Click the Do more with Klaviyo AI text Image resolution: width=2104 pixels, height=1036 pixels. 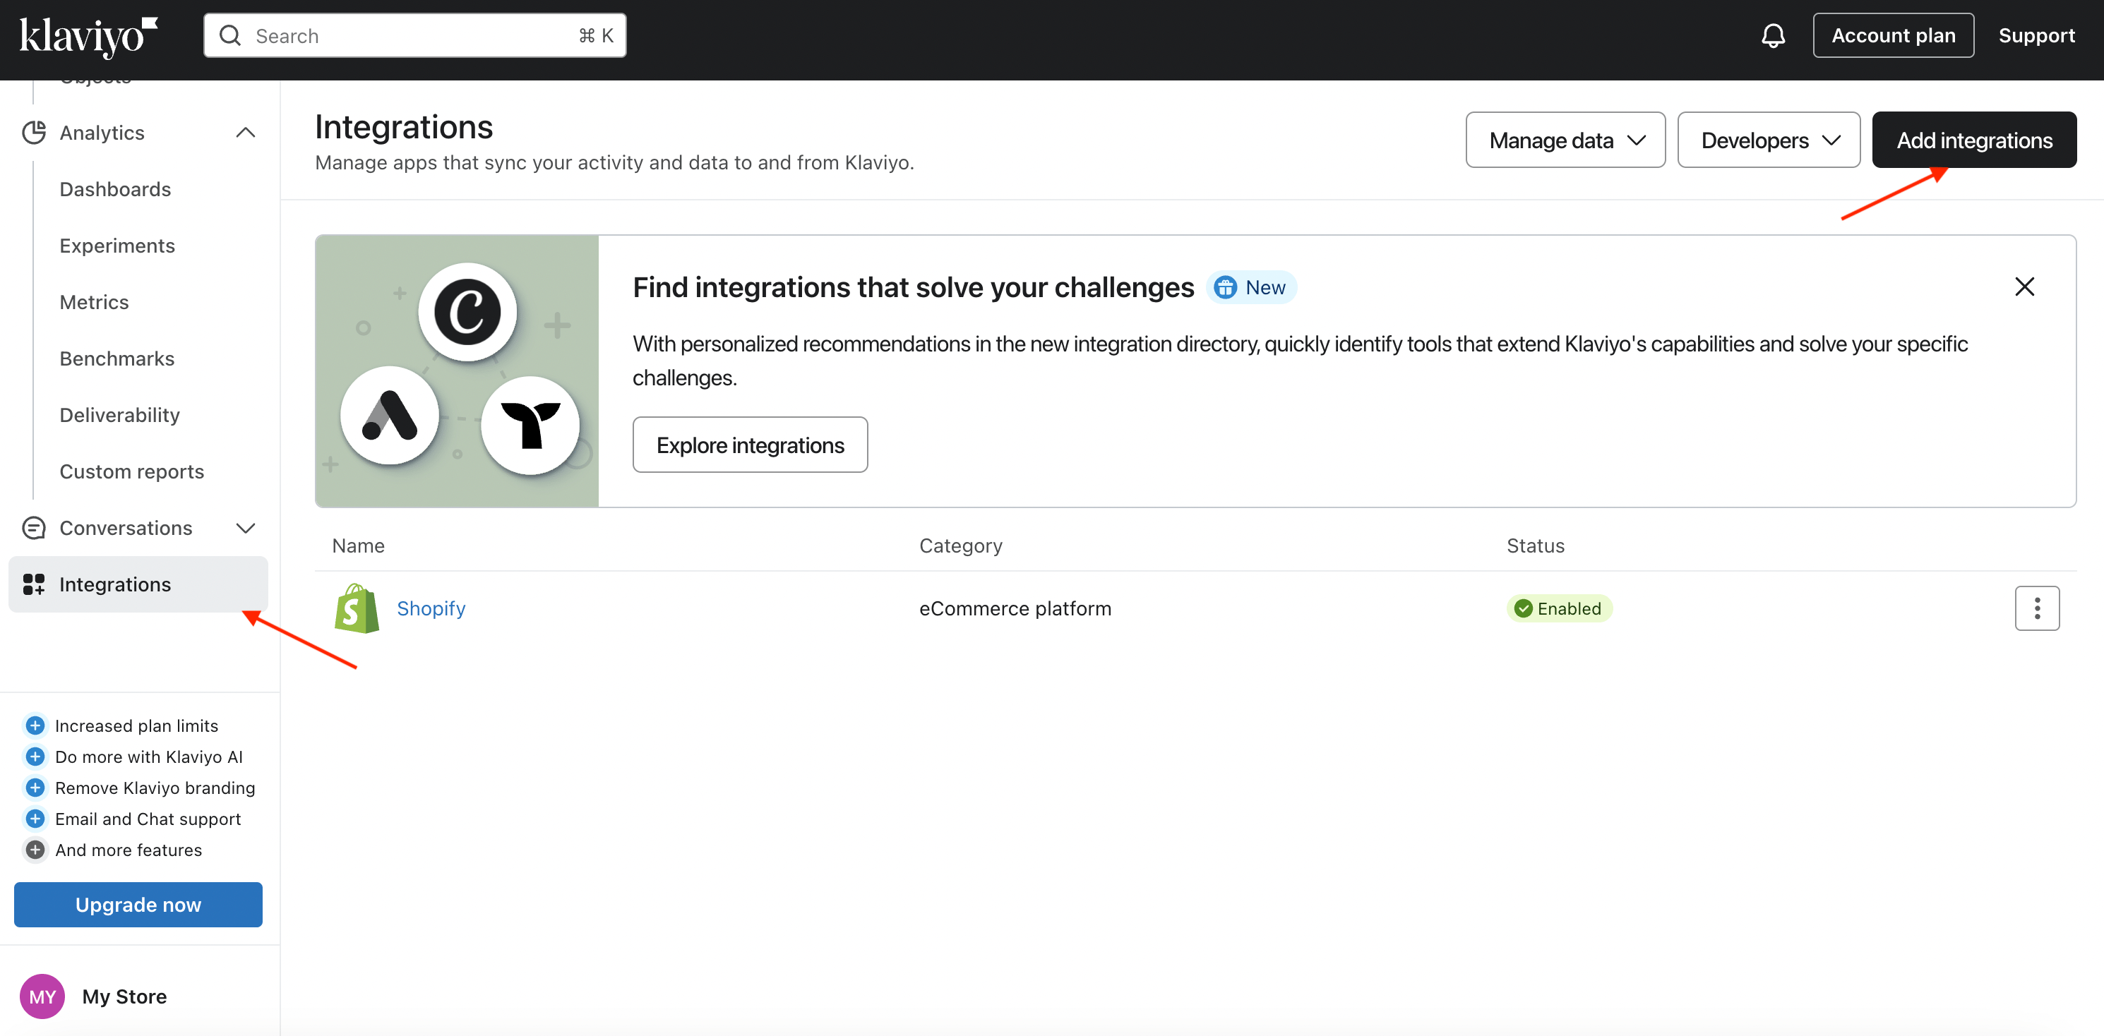[149, 756]
